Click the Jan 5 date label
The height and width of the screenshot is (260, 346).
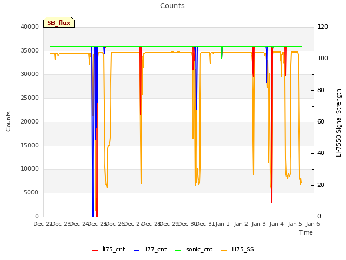(295, 224)
